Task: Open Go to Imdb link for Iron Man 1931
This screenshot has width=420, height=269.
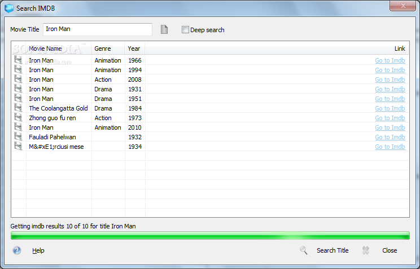Action: (390, 90)
